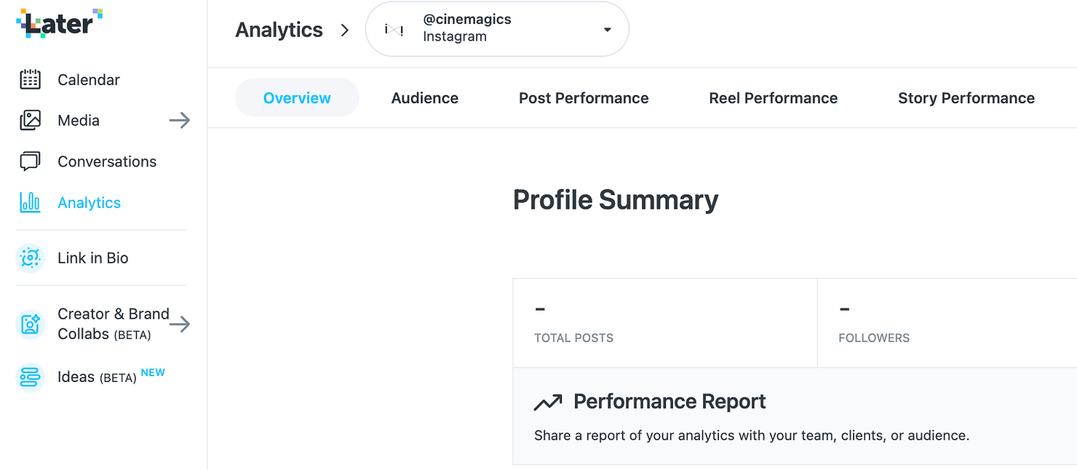Expand the Creator & Brand Collabs arrow

pos(180,324)
